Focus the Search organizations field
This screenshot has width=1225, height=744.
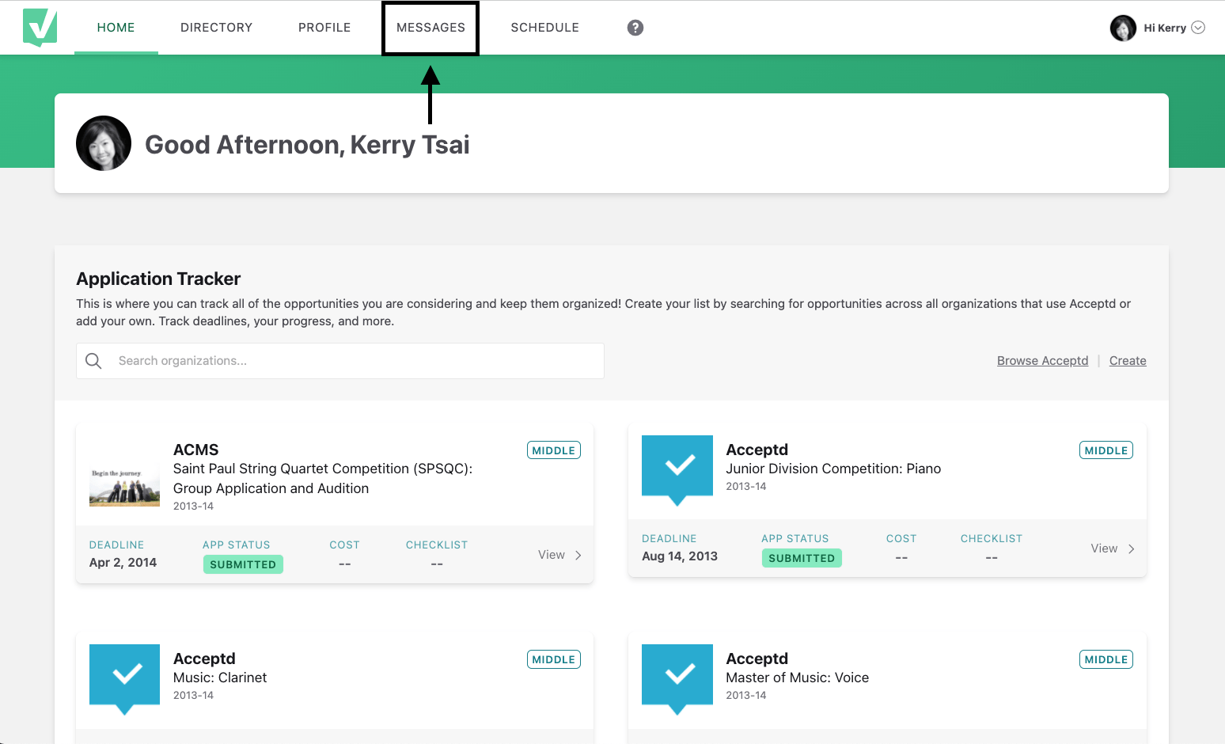pos(340,361)
